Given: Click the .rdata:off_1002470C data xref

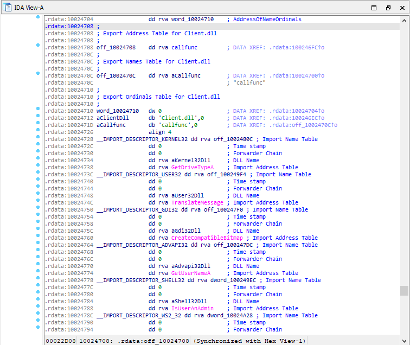Looking at the screenshot, I should (x=304, y=125).
